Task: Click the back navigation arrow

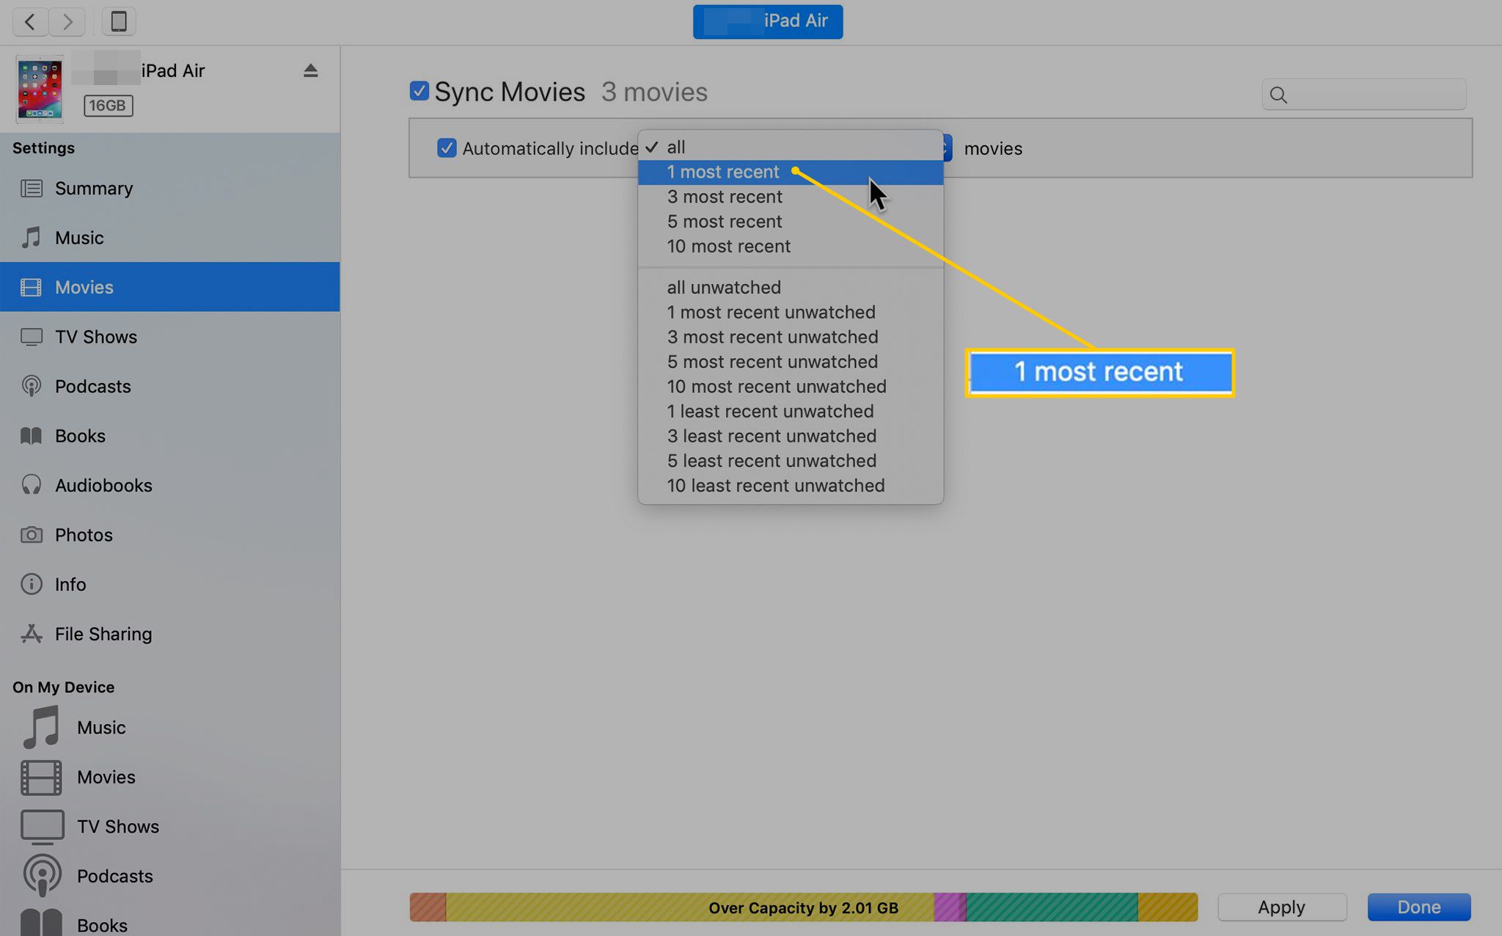Action: click(x=30, y=21)
